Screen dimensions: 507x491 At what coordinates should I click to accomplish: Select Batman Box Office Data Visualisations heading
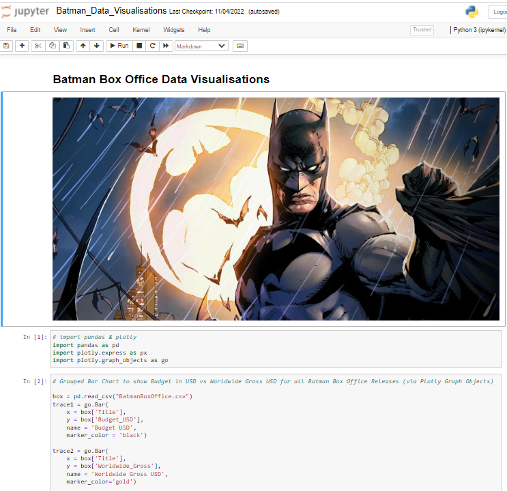tap(161, 79)
